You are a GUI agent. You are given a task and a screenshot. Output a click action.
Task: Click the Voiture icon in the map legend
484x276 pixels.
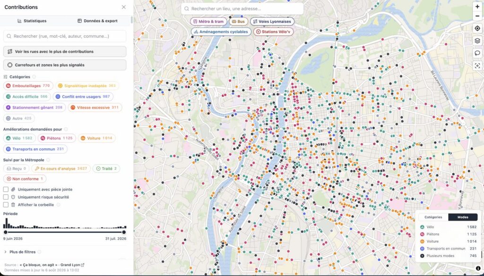tap(422, 241)
